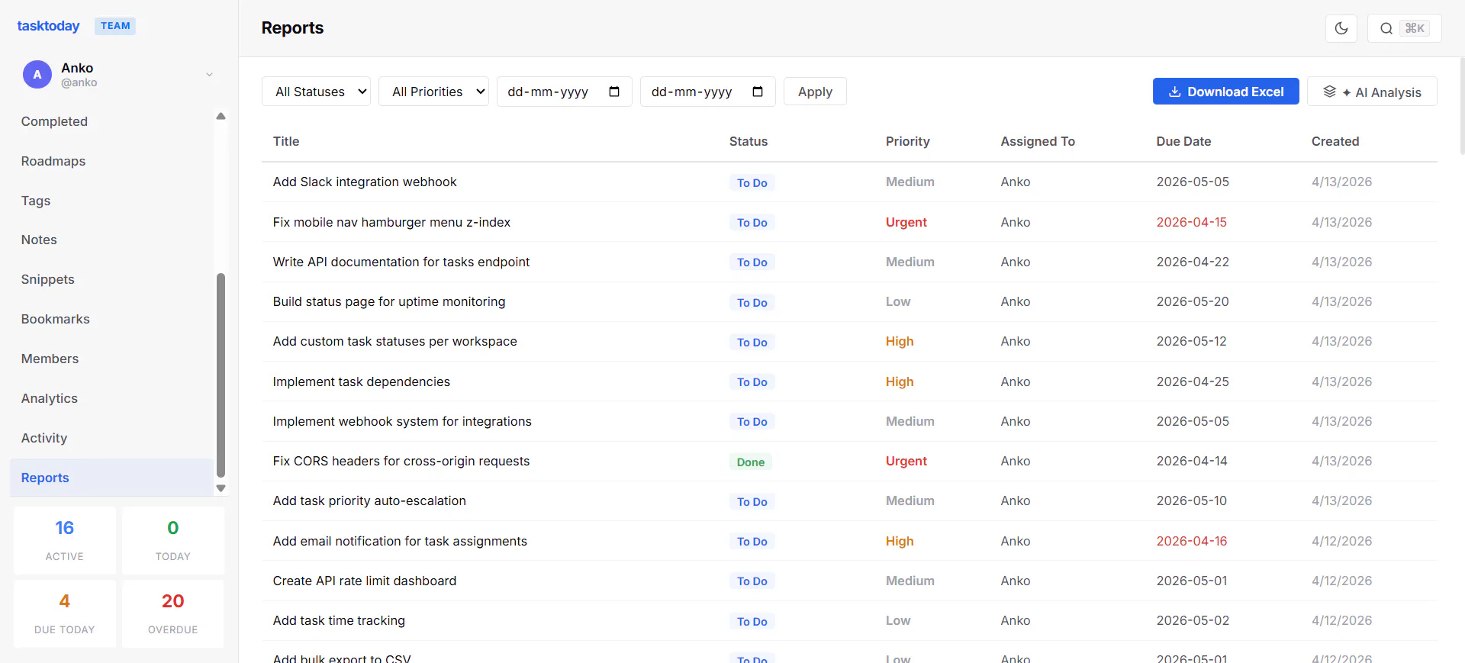Image resolution: width=1465 pixels, height=663 pixels.
Task: Click To Do badge for Slack webhook row
Action: point(752,182)
